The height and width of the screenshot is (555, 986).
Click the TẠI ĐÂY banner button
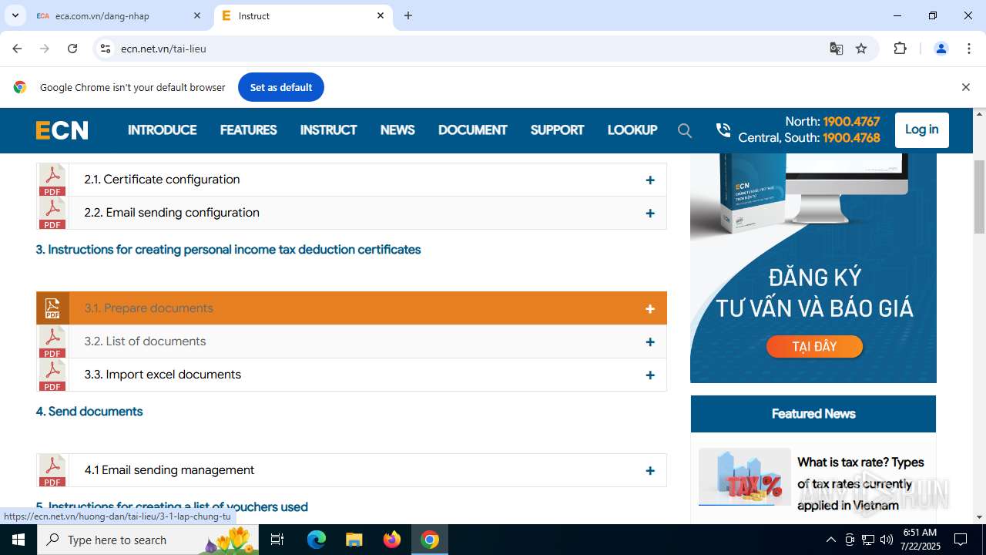pyautogui.click(x=814, y=347)
